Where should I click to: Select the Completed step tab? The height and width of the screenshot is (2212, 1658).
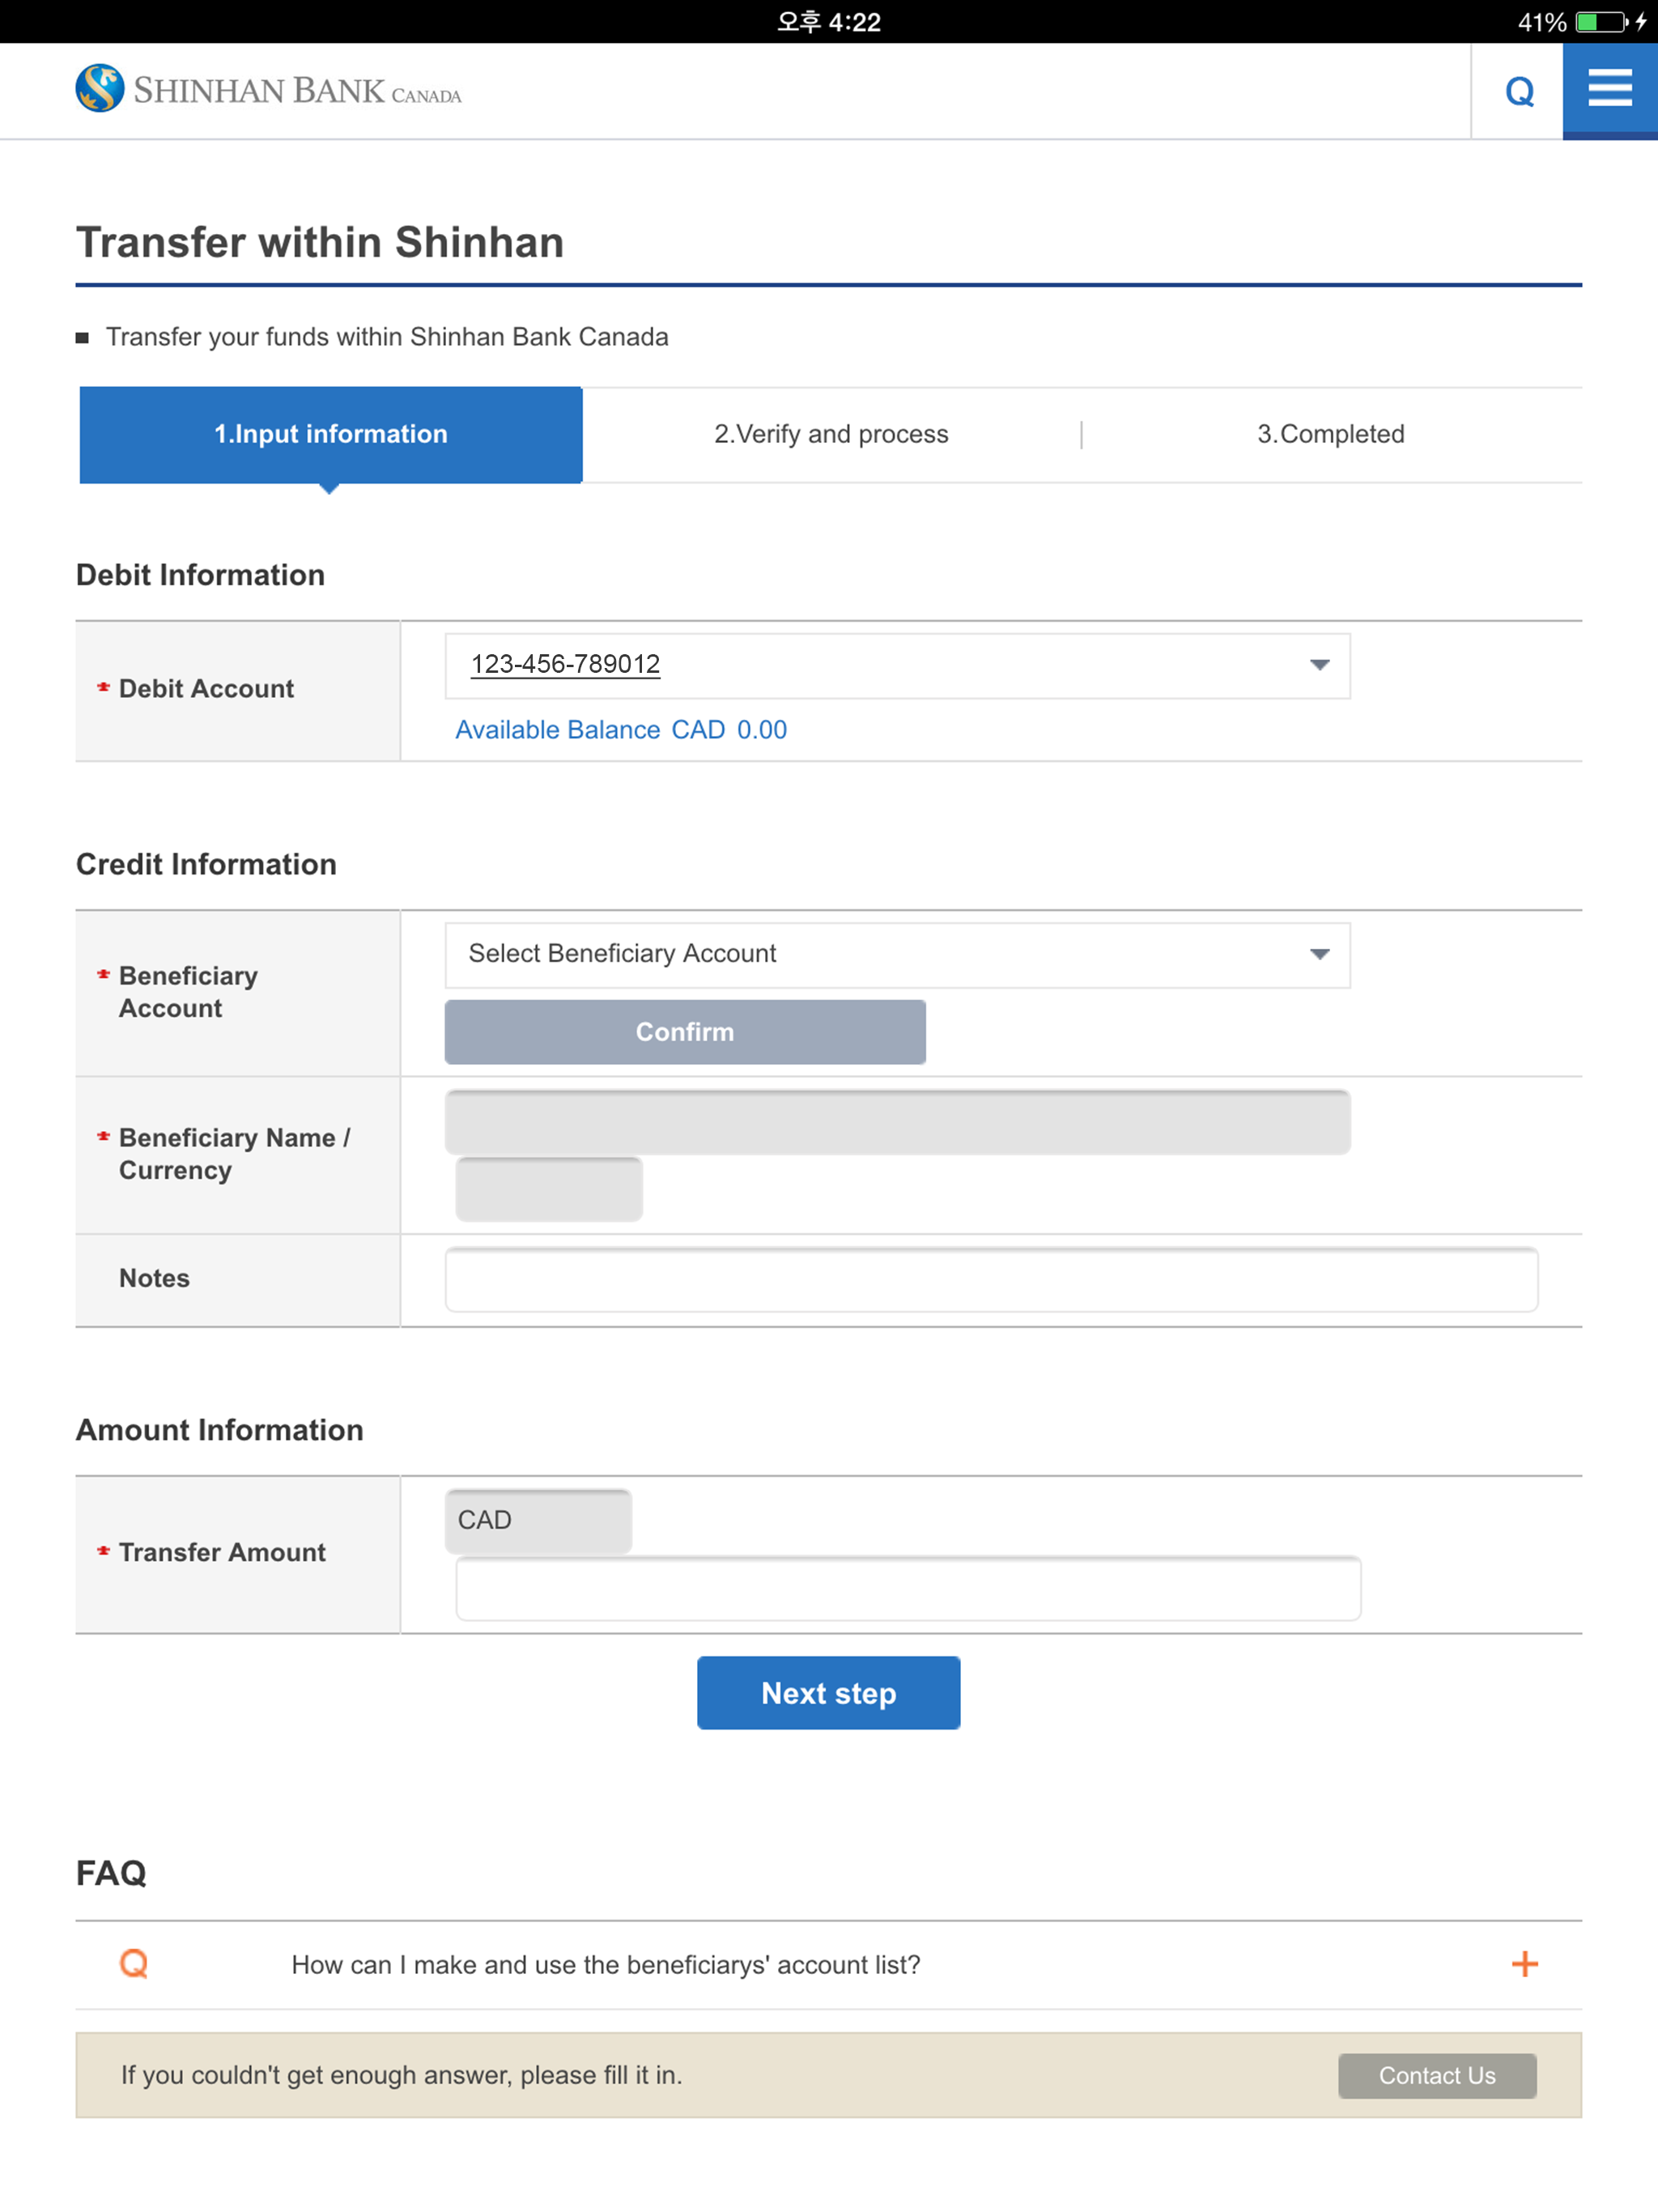[x=1331, y=434]
